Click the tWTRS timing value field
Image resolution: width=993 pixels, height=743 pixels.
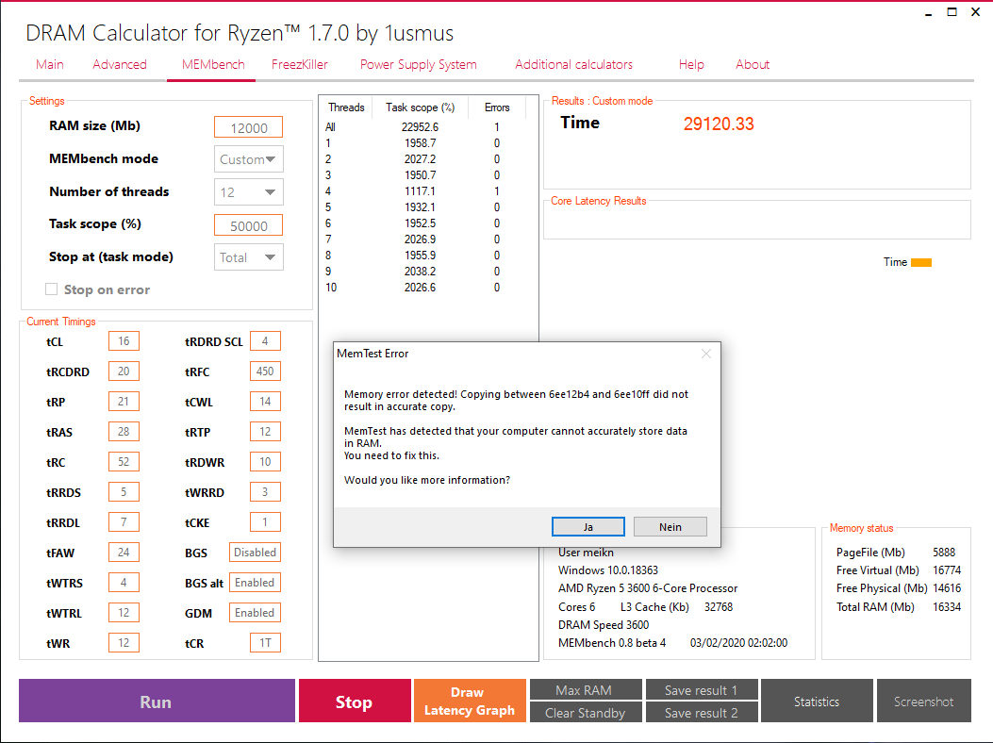[x=124, y=582]
